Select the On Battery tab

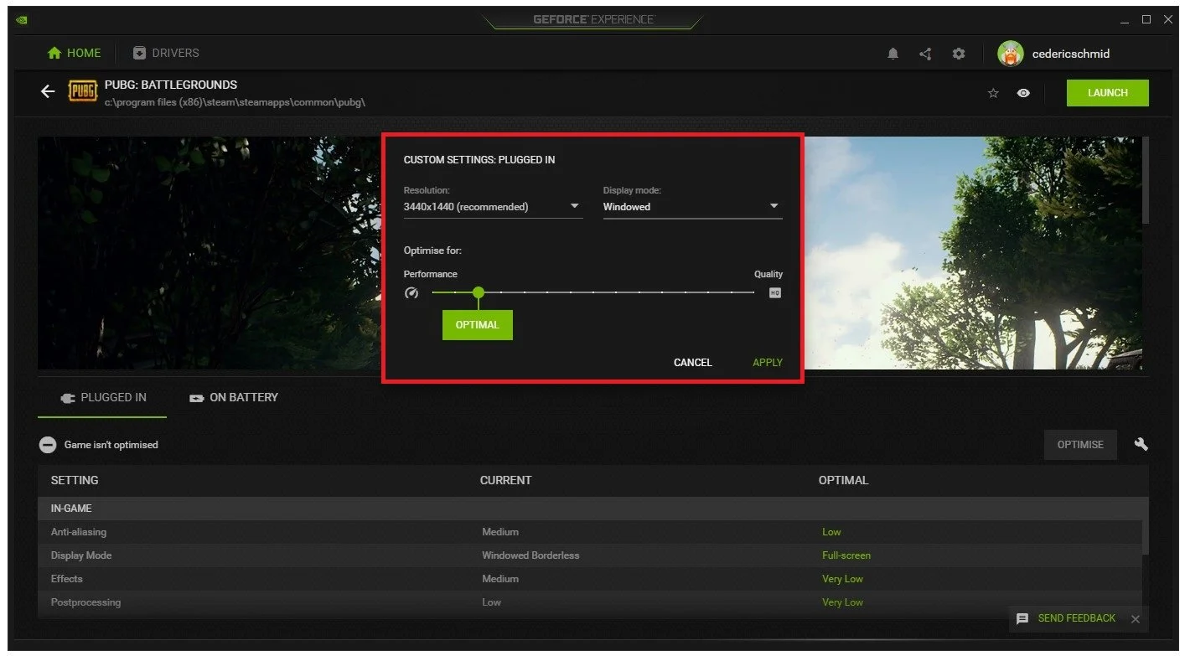pyautogui.click(x=234, y=397)
